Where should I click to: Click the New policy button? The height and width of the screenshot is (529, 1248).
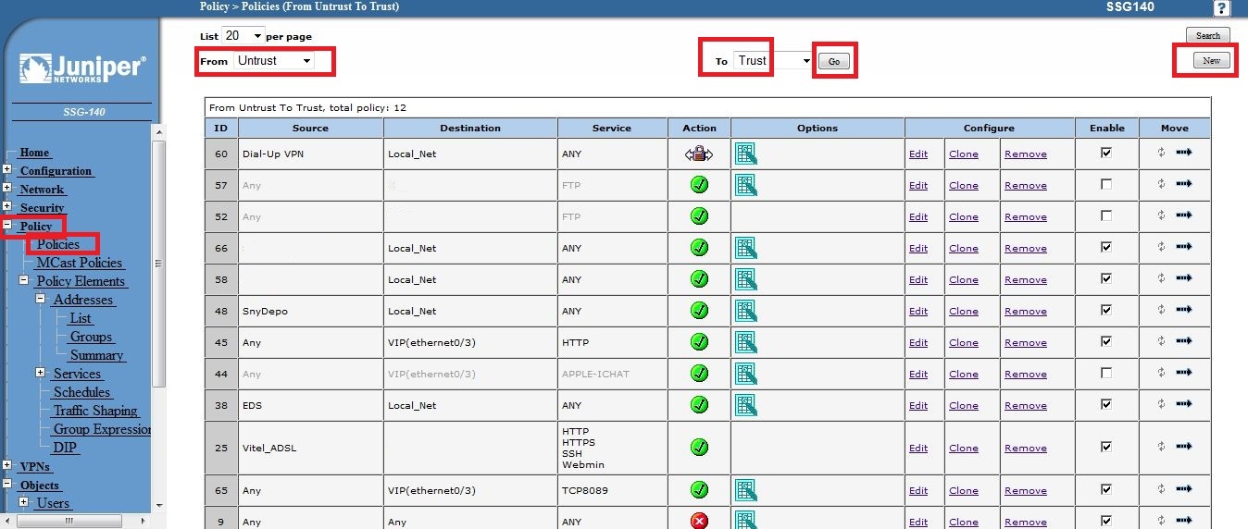pos(1211,61)
